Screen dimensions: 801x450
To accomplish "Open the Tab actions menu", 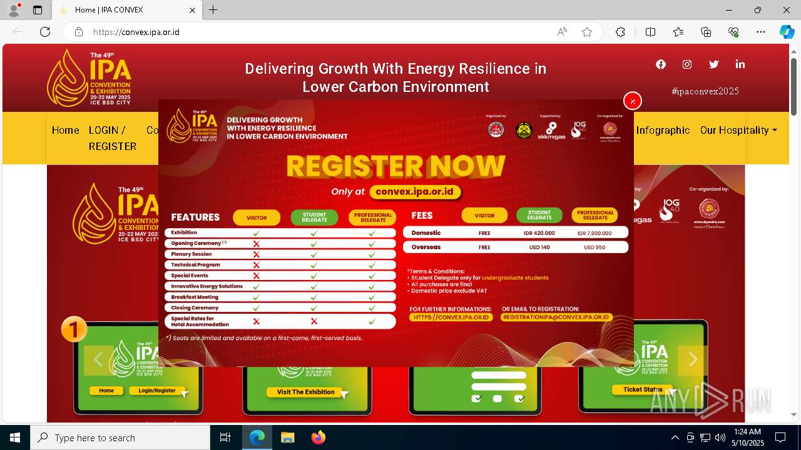I will 38,10.
